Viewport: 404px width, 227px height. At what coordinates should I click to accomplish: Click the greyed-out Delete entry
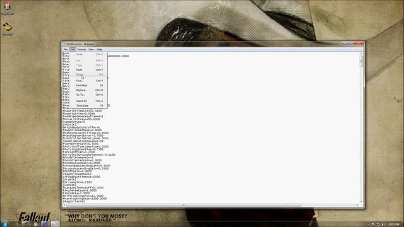coord(88,74)
